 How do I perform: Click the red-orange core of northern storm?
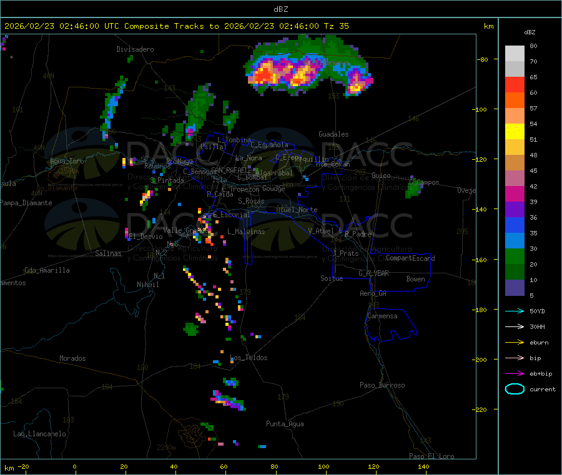(265, 76)
